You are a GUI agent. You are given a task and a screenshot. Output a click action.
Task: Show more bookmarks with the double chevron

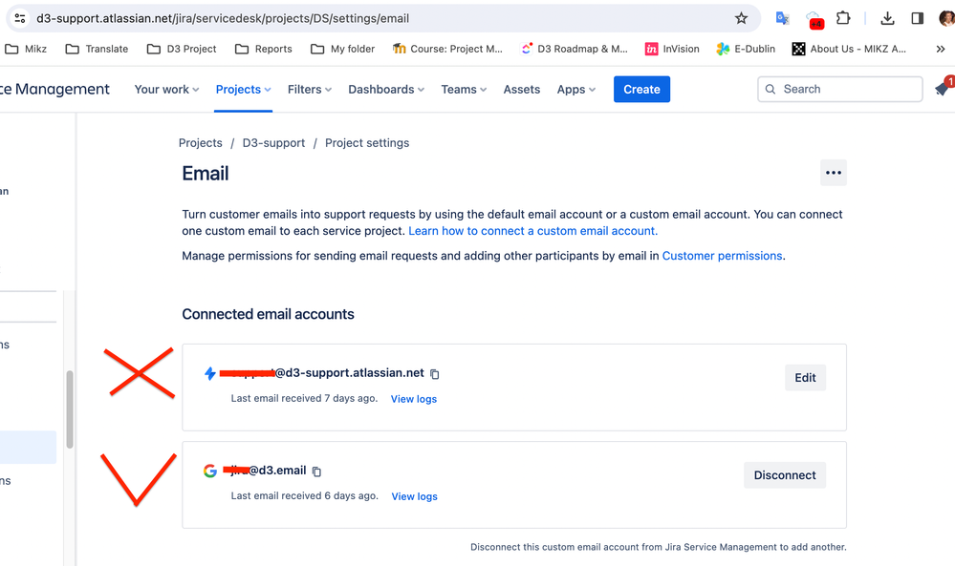941,50
